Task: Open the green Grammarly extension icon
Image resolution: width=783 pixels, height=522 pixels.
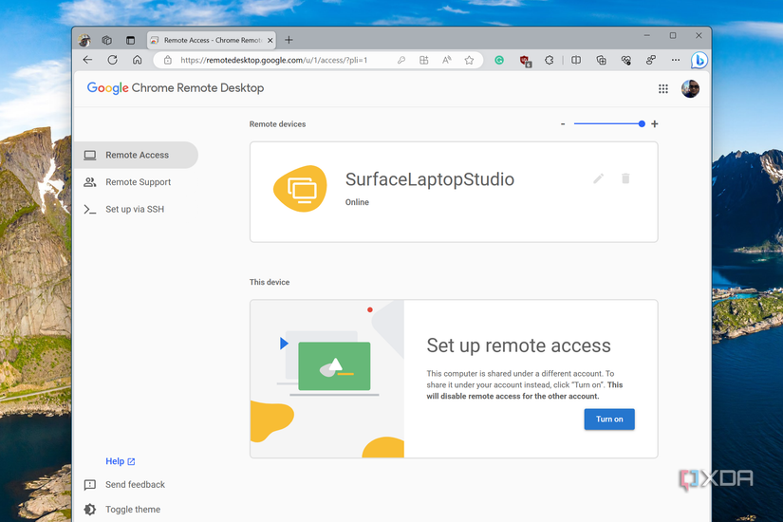Action: tap(499, 60)
